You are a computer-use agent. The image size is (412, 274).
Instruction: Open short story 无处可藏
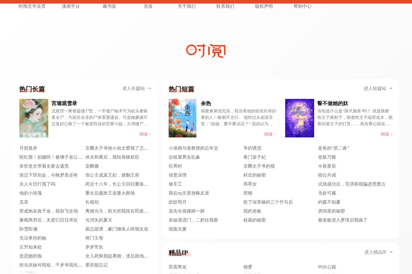tap(327, 193)
